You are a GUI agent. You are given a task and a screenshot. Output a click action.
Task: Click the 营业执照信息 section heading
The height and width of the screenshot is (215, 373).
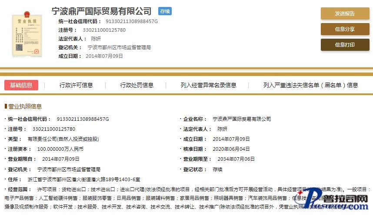pyautogui.click(x=25, y=106)
